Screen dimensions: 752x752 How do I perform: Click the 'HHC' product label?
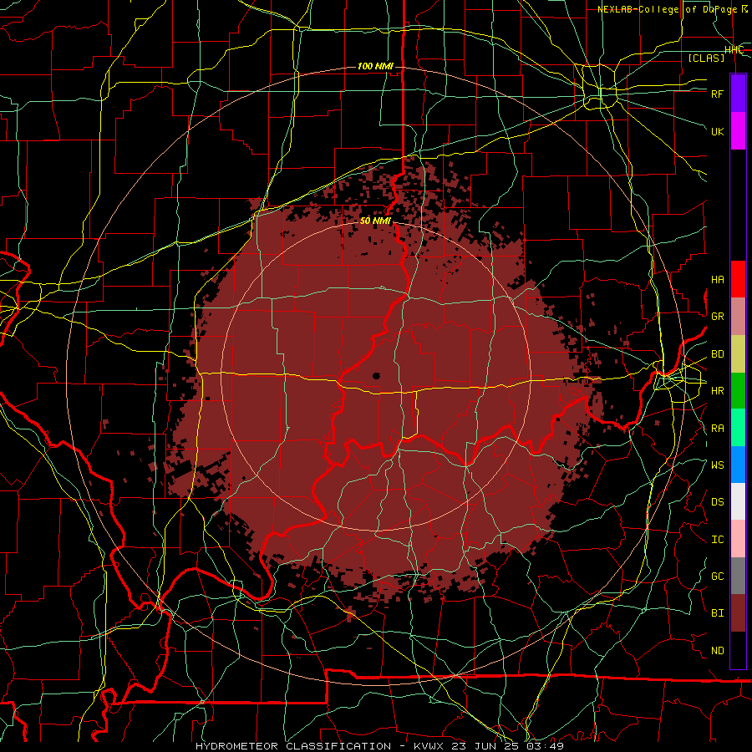(734, 50)
